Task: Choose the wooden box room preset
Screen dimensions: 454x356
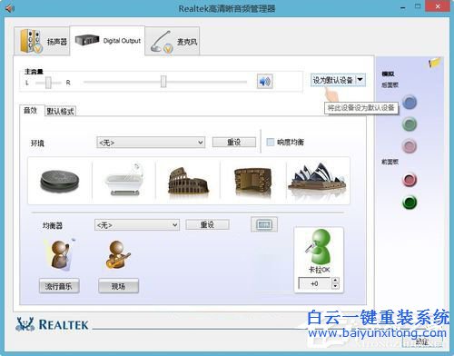Action: [x=252, y=181]
